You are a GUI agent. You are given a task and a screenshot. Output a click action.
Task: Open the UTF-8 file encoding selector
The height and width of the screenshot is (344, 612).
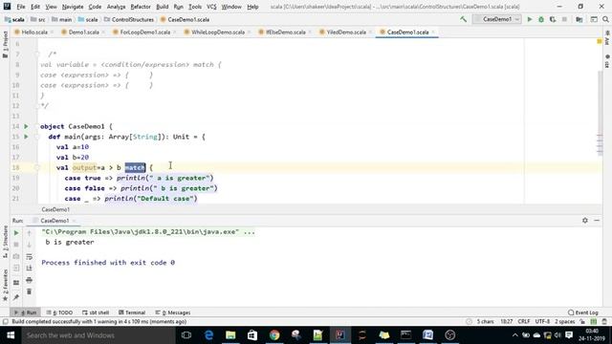click(542, 322)
